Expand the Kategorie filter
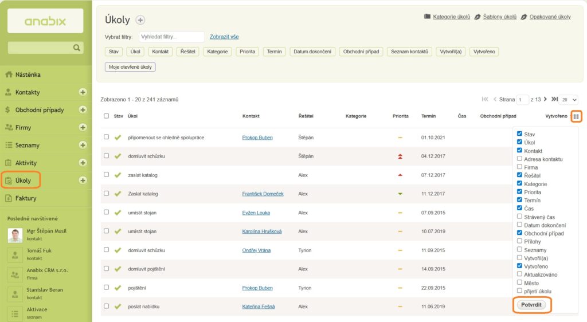The width and height of the screenshot is (587, 322). tap(217, 52)
